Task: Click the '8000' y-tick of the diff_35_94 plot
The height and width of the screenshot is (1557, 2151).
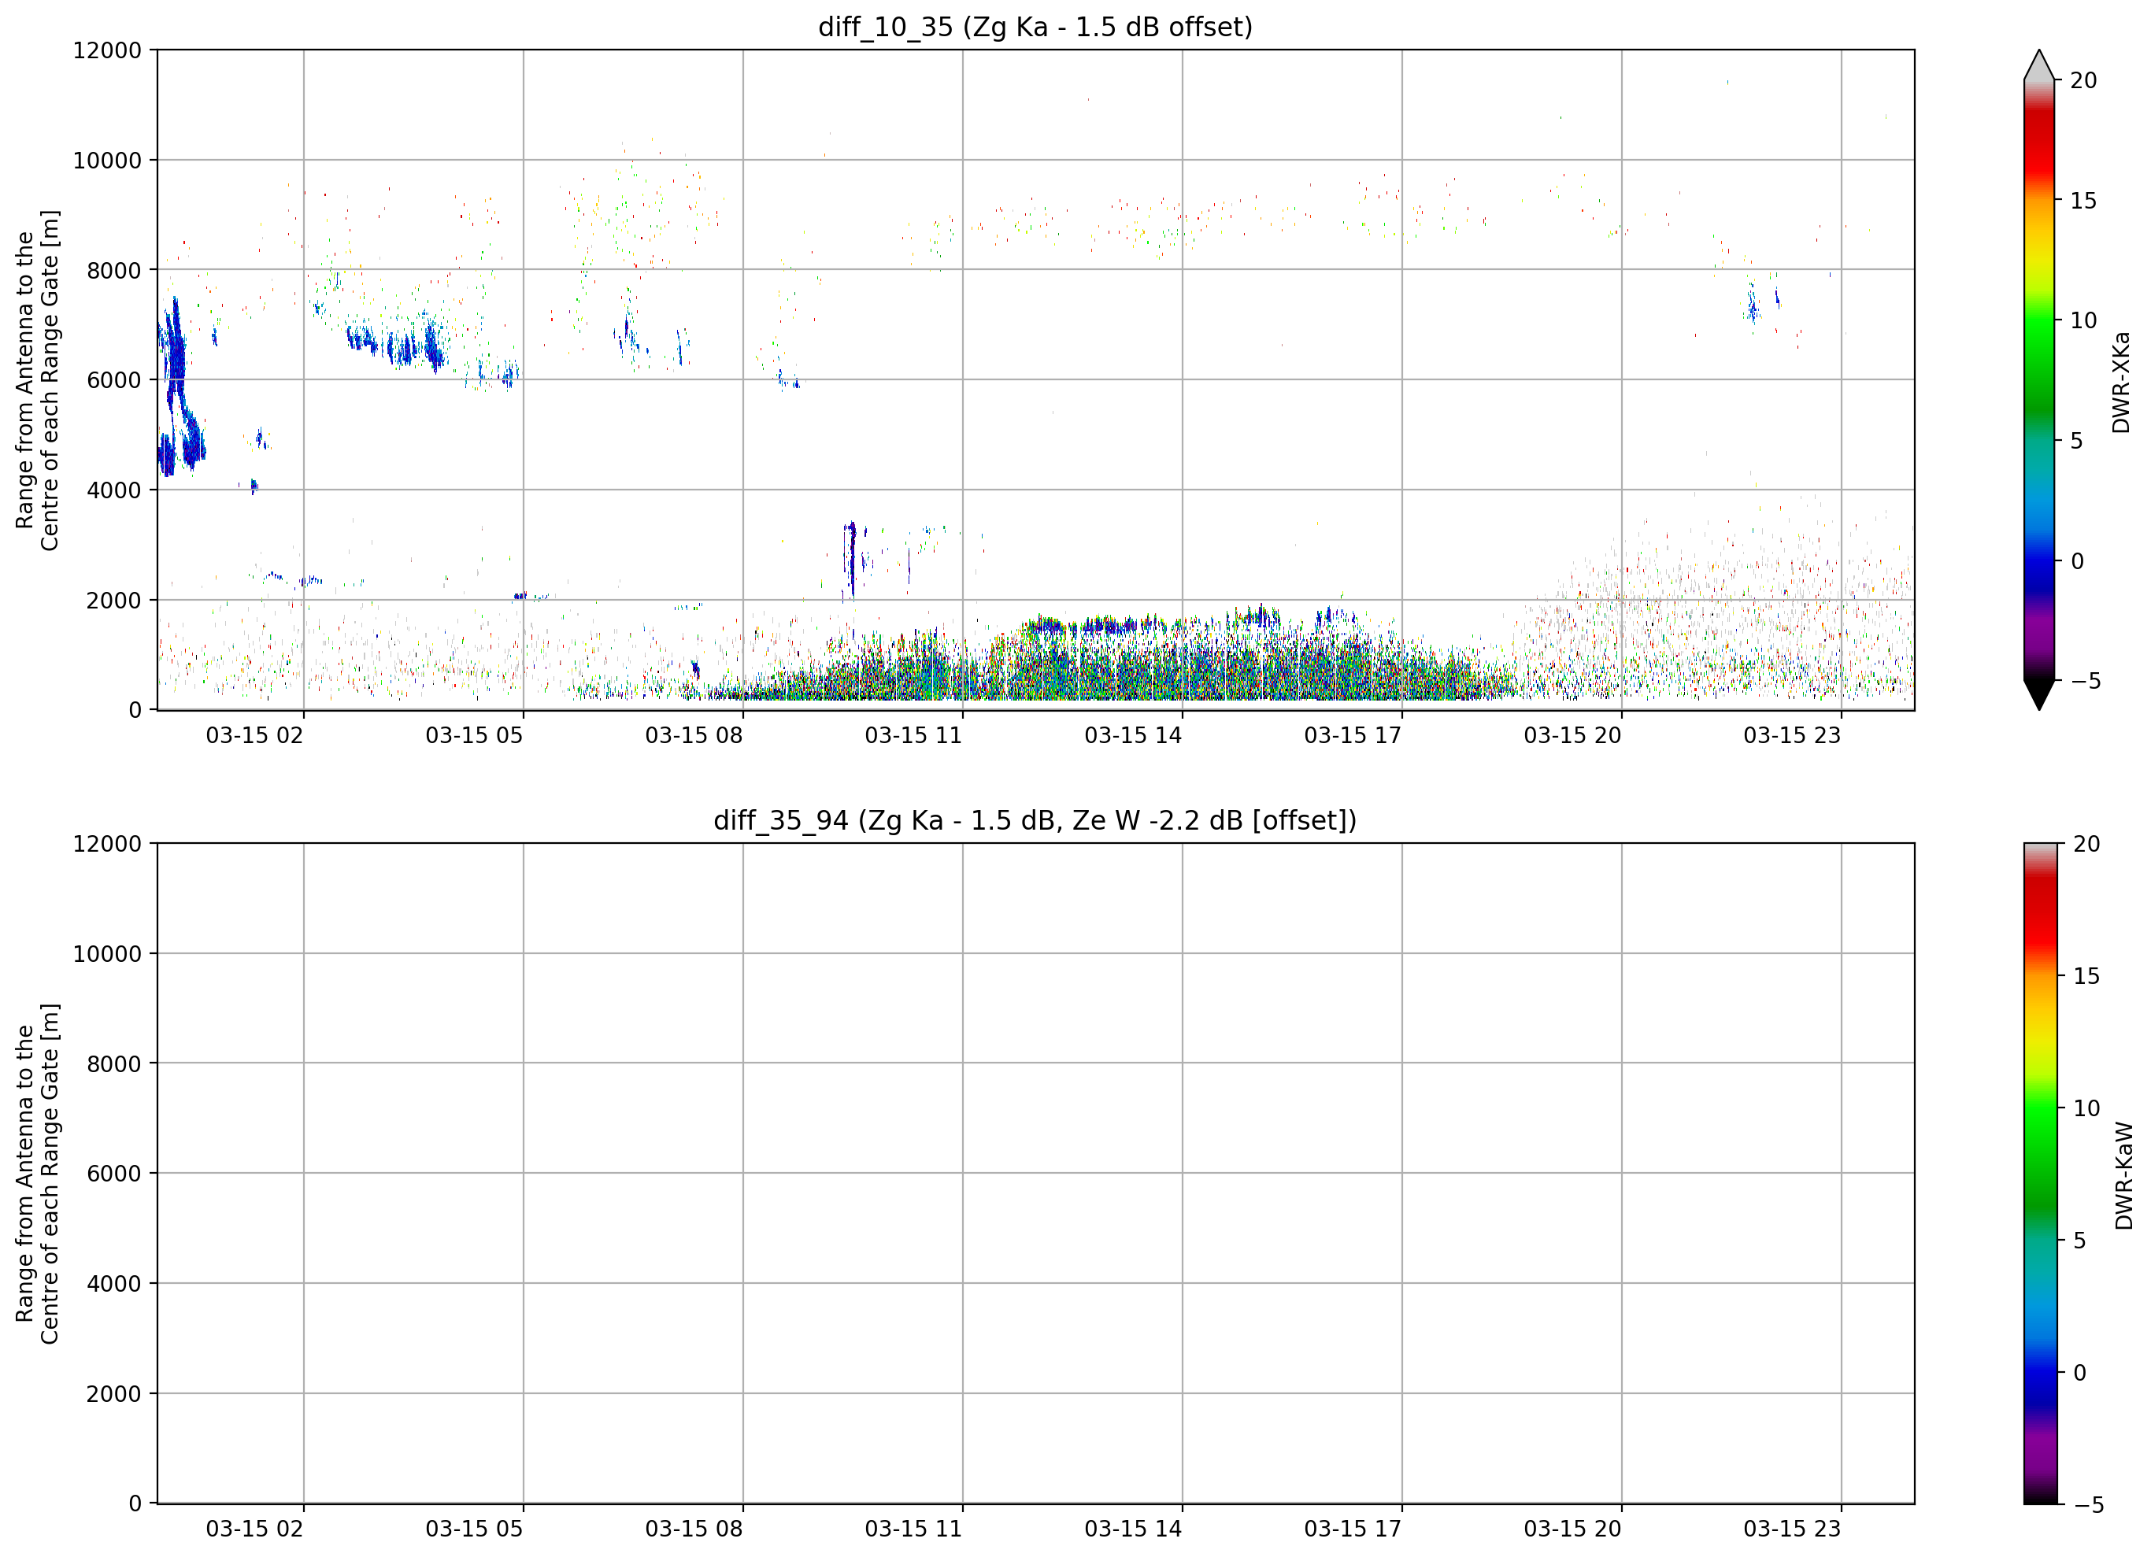Action: click(114, 1064)
